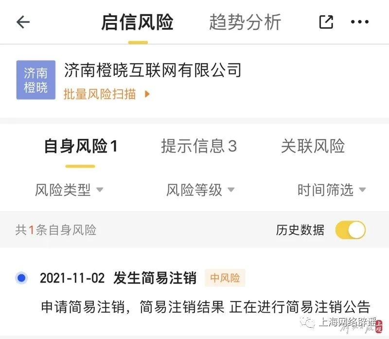Switch to the 趋势分析 tab
Image resolution: width=389 pixels, height=339 pixels.
click(245, 22)
